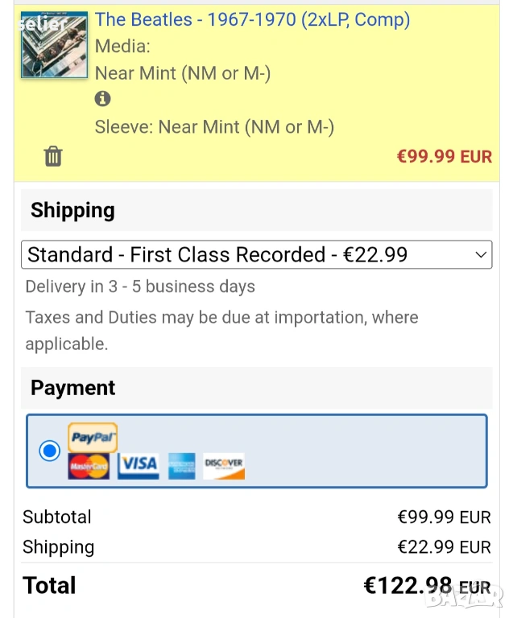
Task: Click the Subtotal label
Action: [57, 517]
